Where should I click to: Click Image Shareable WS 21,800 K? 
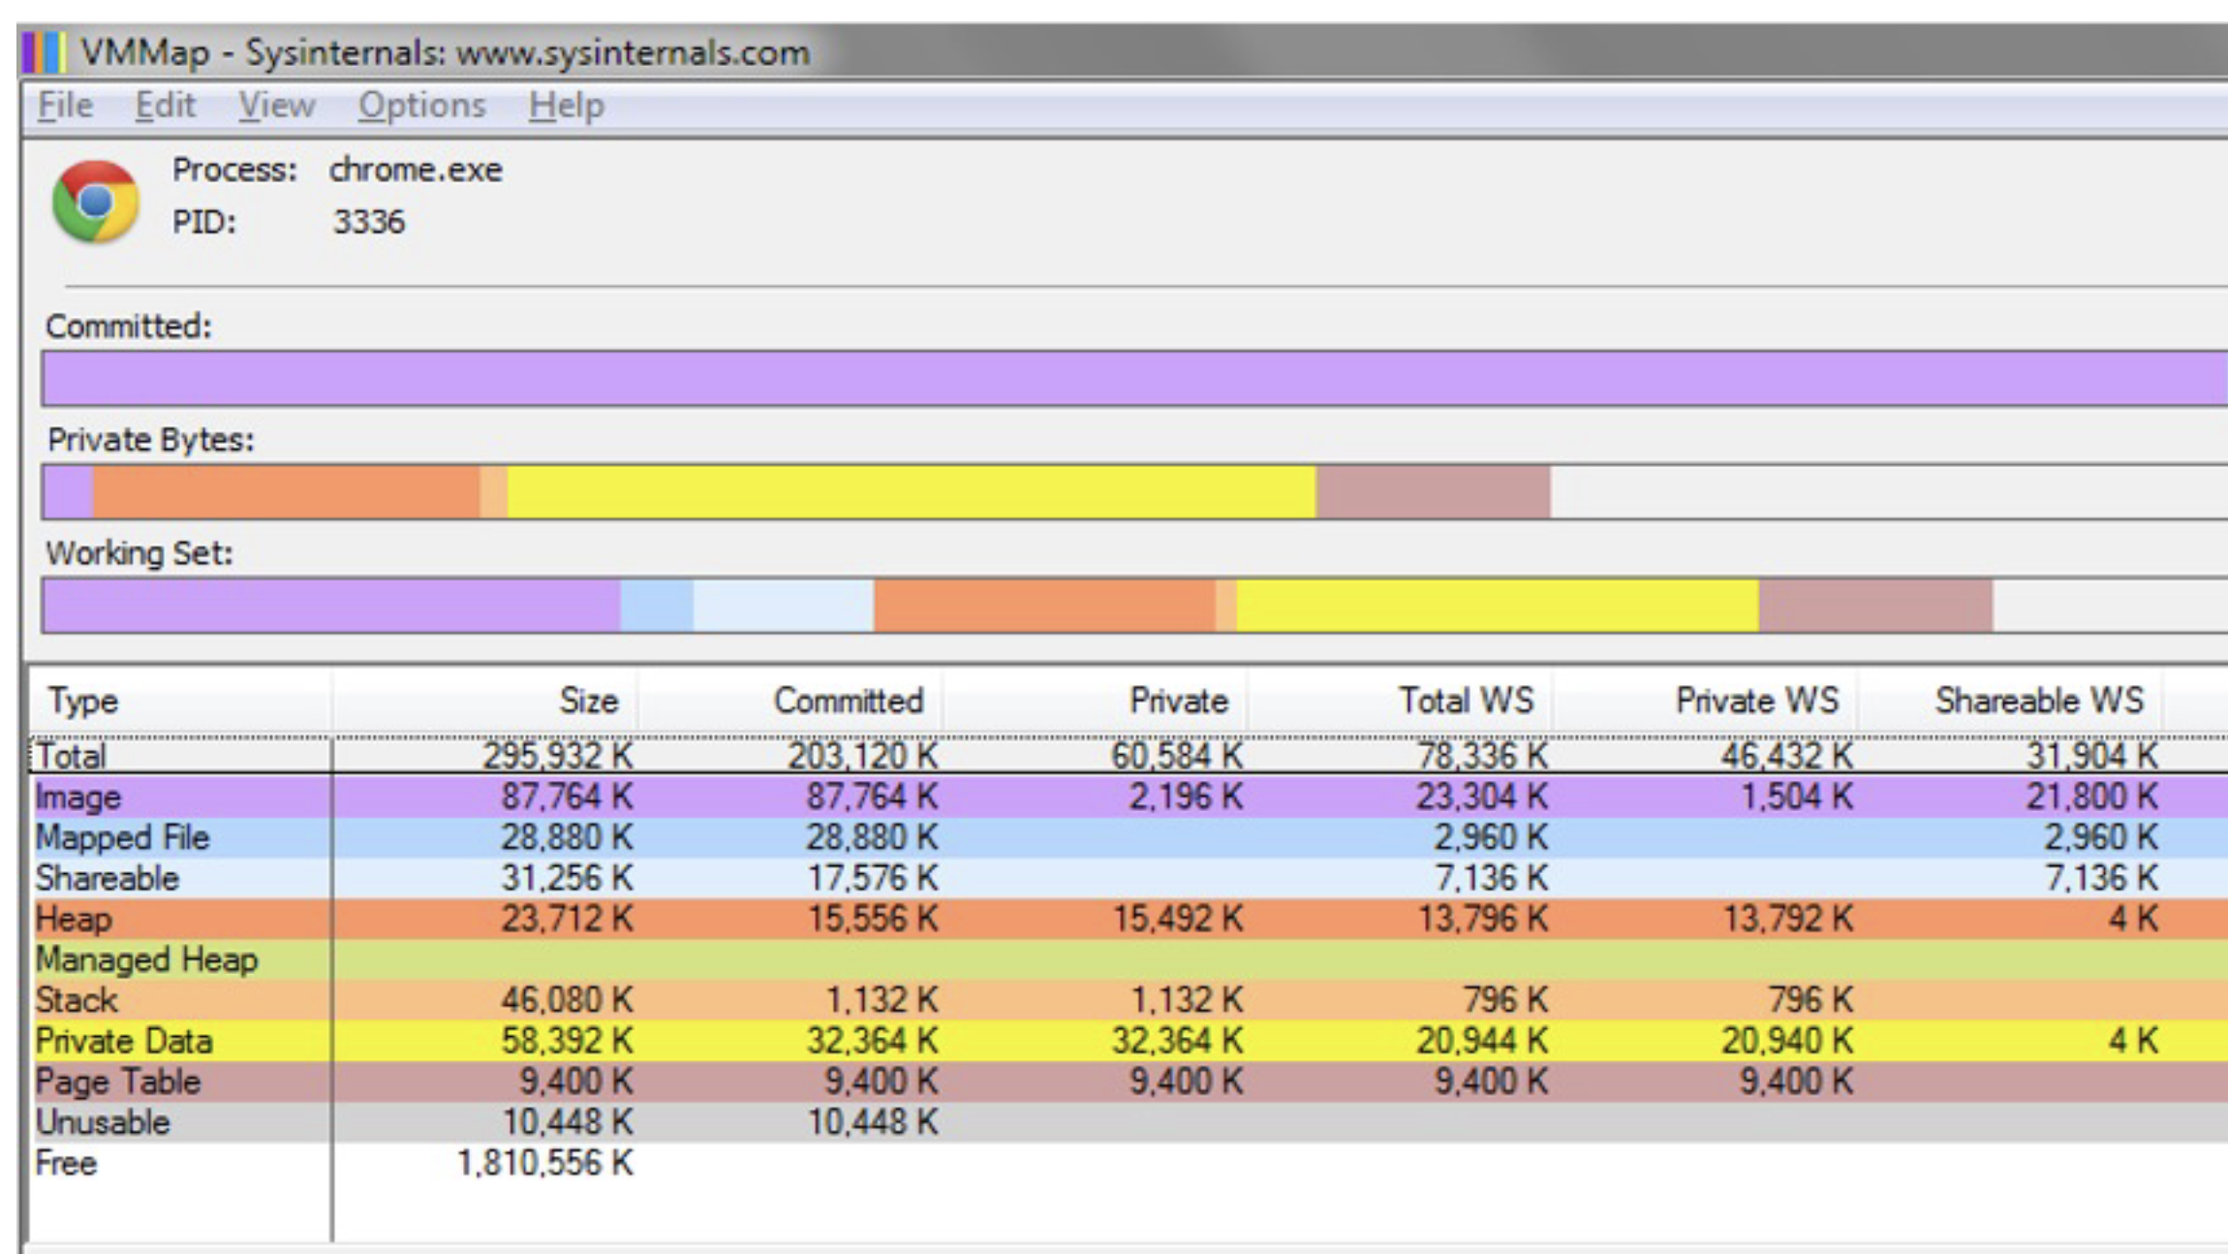(x=2092, y=797)
